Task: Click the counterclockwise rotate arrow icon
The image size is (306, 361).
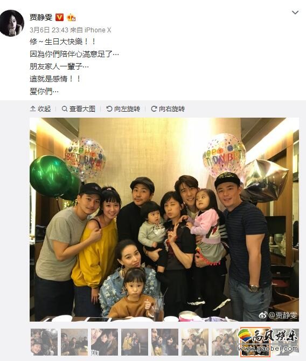Action: [x=109, y=108]
